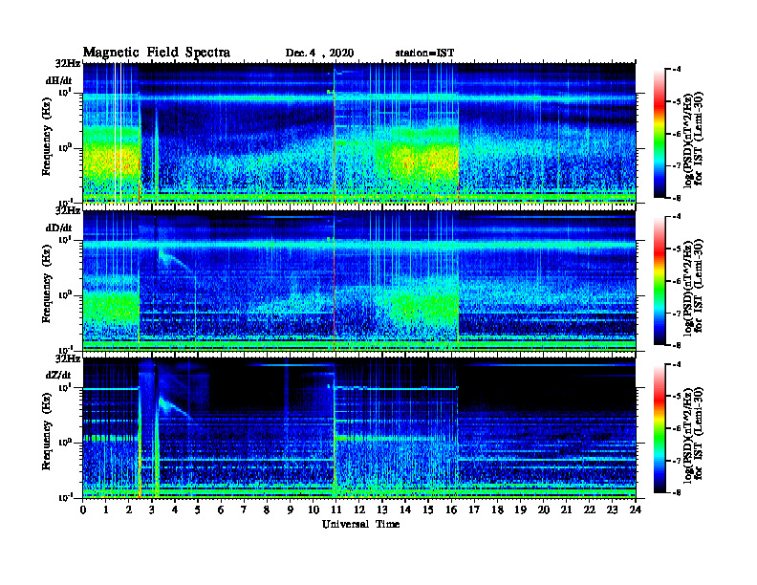This screenshot has width=757, height=585.
Task: Click hour "21" on the Universal Time axis
Action: click(566, 510)
